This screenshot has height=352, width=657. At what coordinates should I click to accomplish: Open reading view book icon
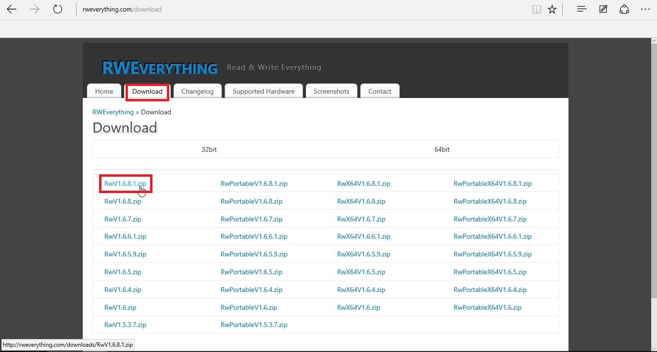pos(537,9)
